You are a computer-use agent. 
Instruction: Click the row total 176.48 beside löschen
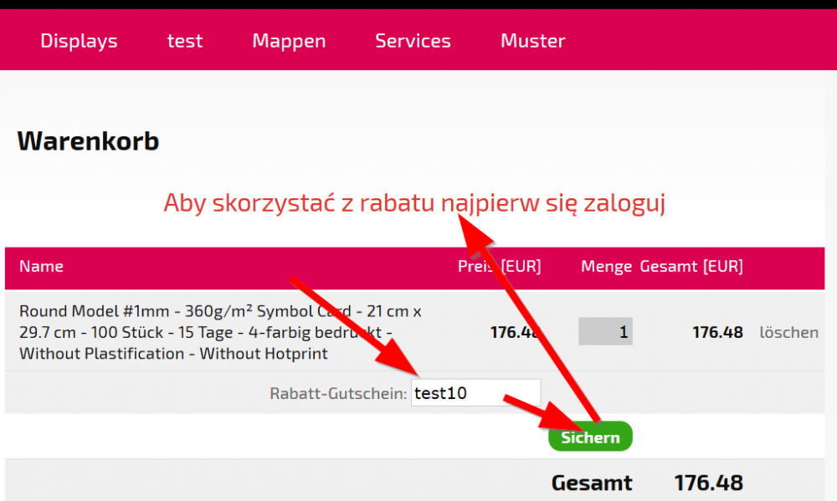tap(717, 332)
